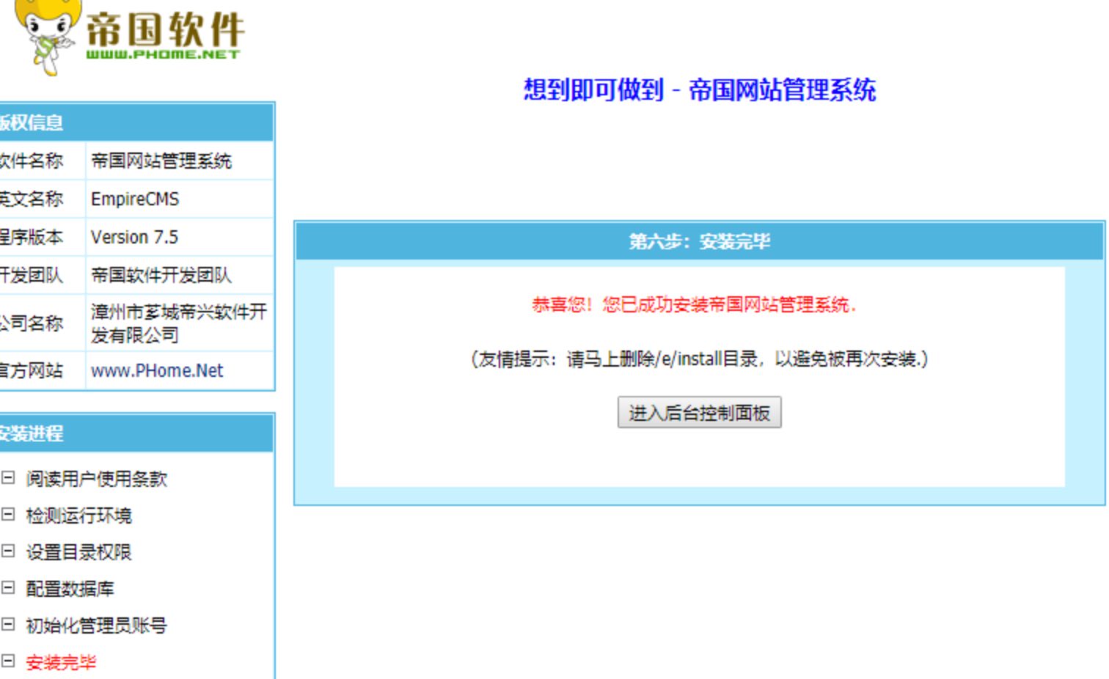Select the 配置数据库 step text
Image resolution: width=1109 pixels, height=679 pixels.
coord(70,589)
